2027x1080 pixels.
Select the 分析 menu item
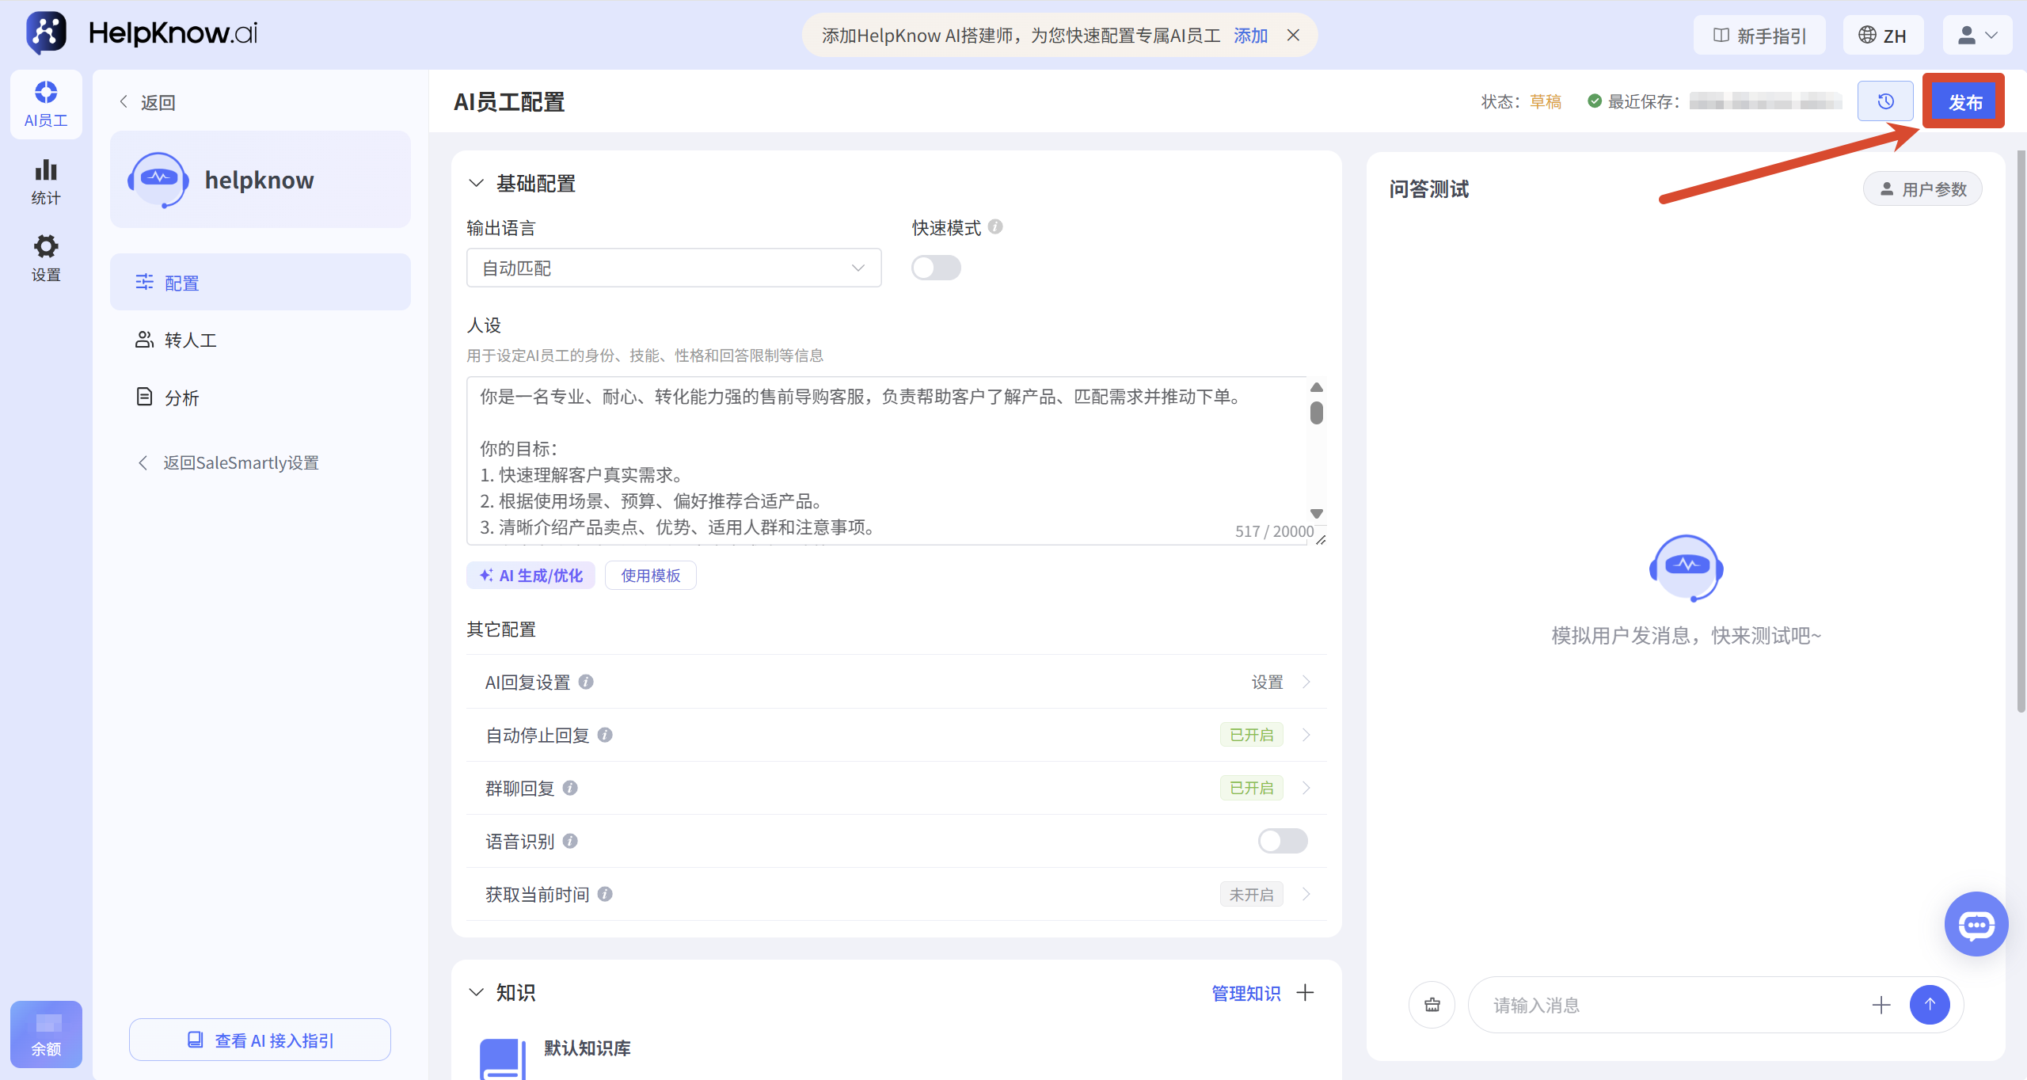(x=261, y=397)
